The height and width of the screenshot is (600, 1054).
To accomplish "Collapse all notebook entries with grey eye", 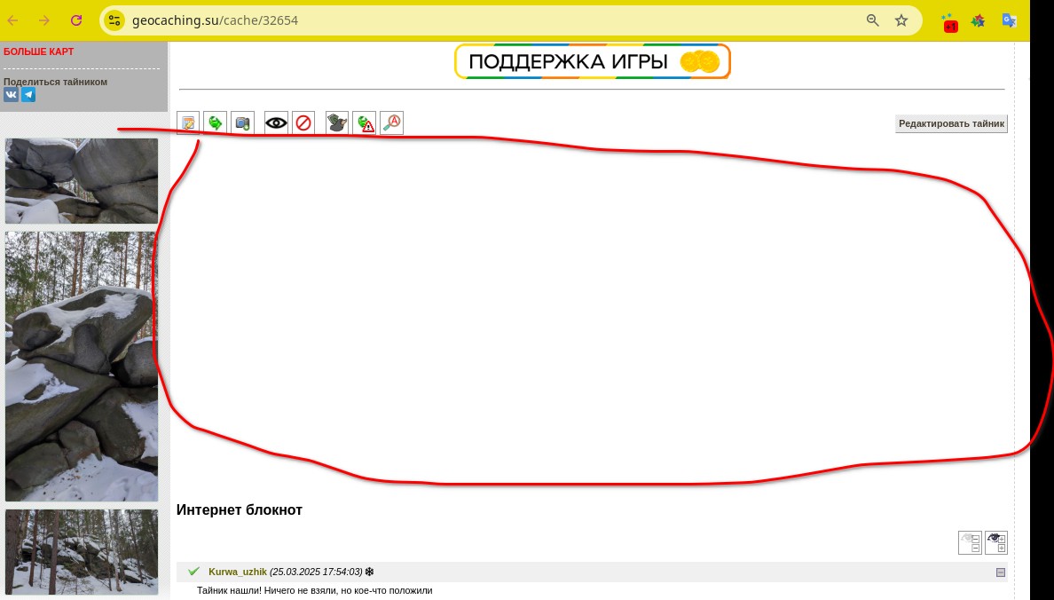I will tap(970, 542).
